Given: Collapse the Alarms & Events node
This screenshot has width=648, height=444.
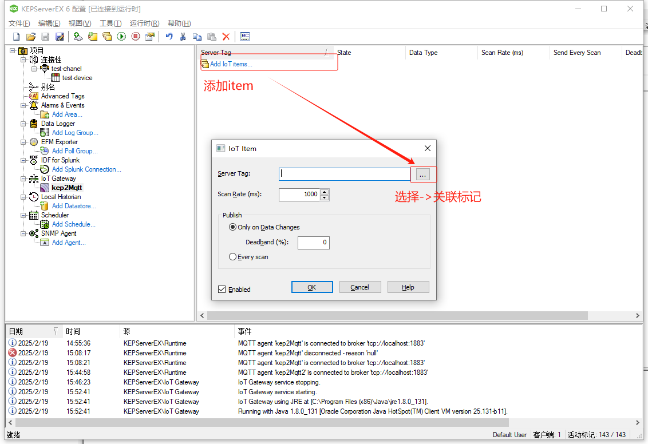Looking at the screenshot, I should (23, 105).
